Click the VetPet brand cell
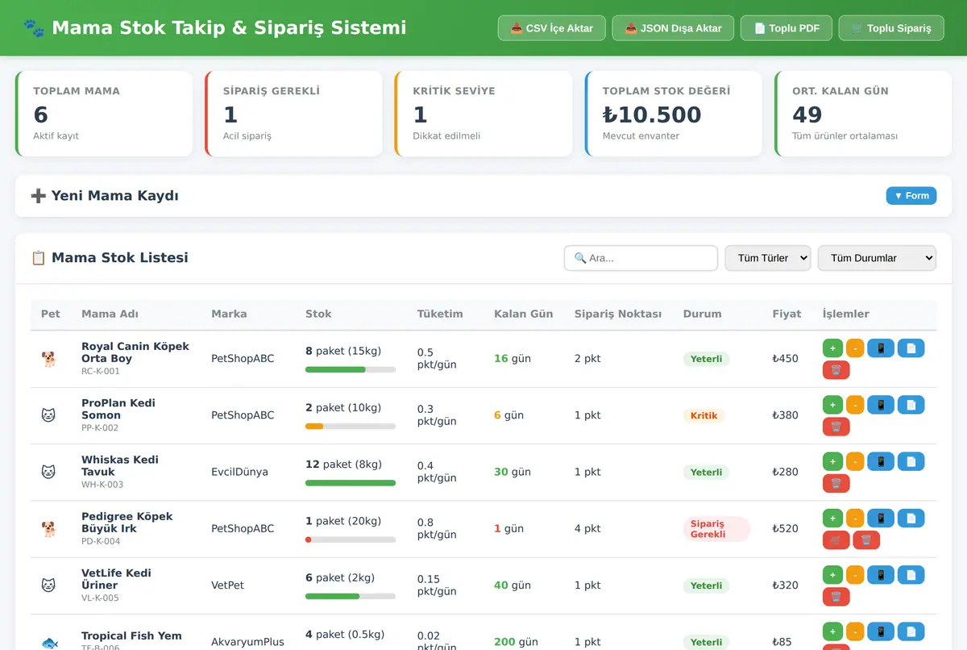This screenshot has width=967, height=650. pos(227,585)
